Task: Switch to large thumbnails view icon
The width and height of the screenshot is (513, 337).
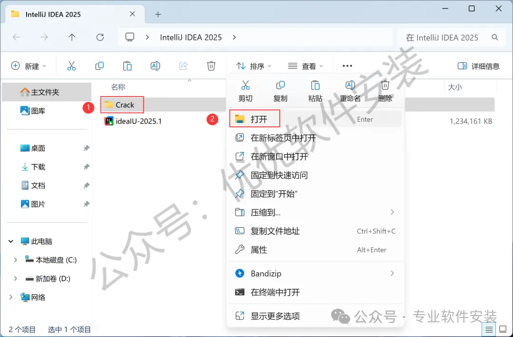Action: click(x=503, y=329)
